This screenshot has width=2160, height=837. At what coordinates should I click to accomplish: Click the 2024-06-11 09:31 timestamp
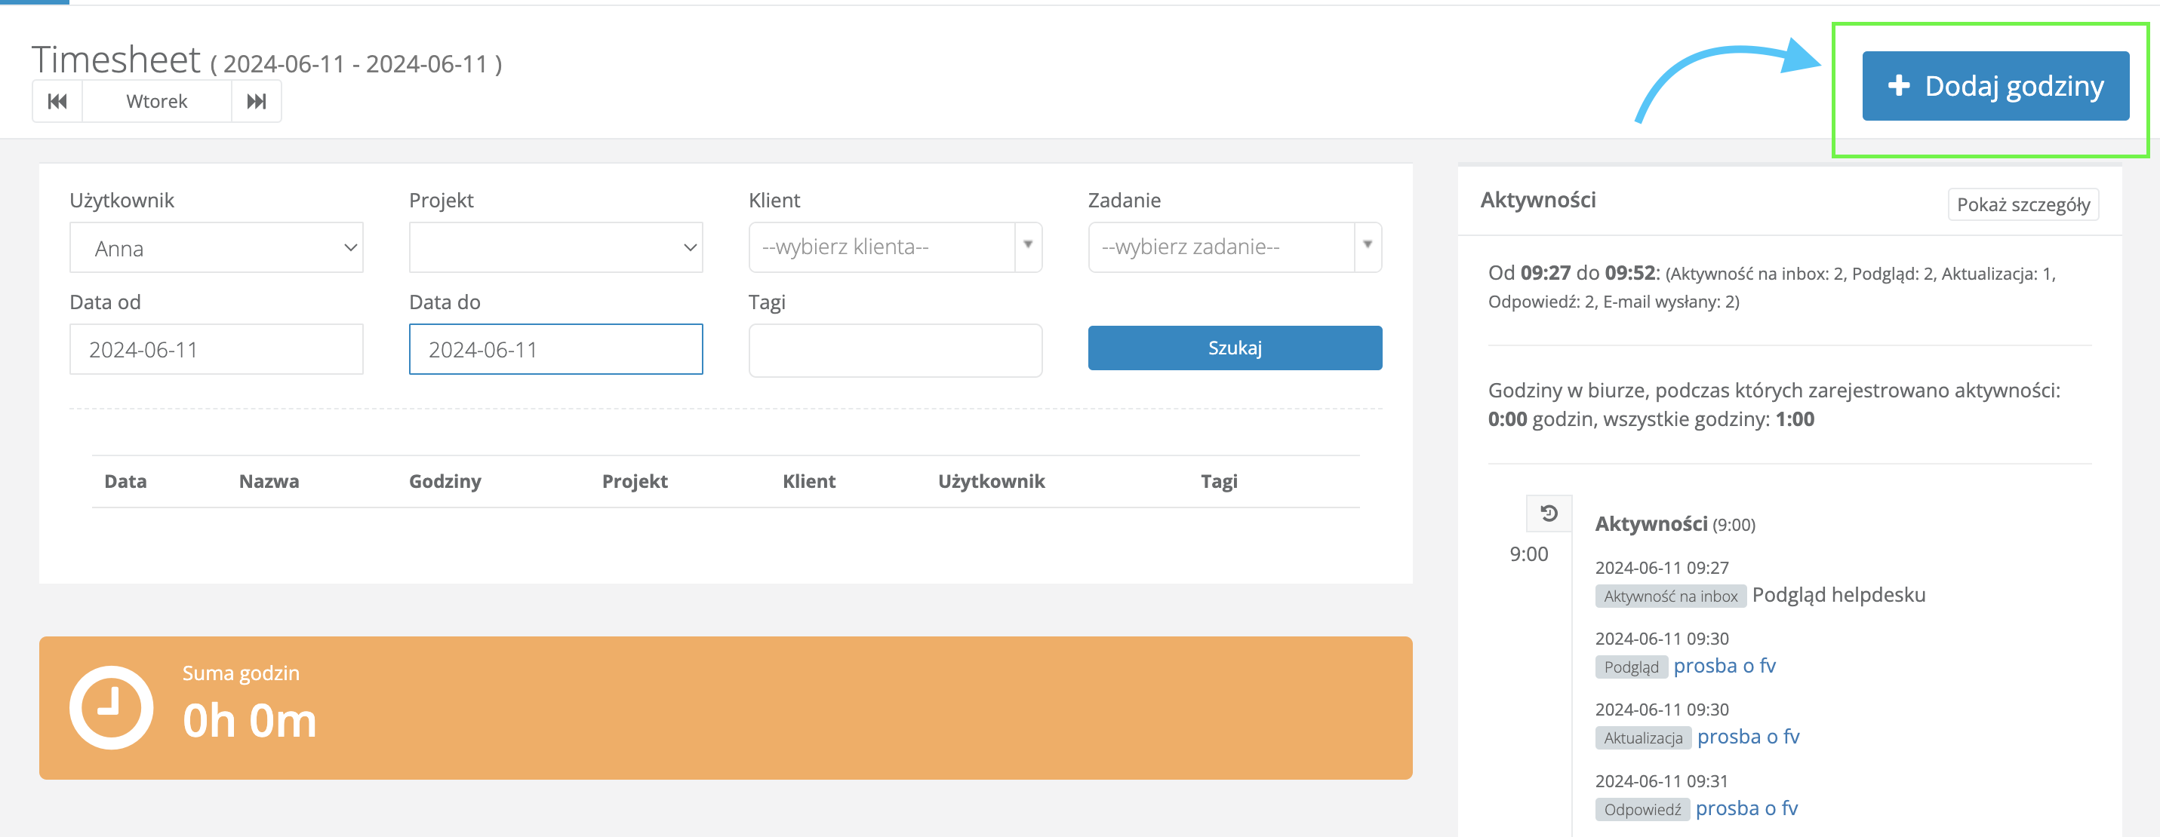coord(1662,782)
